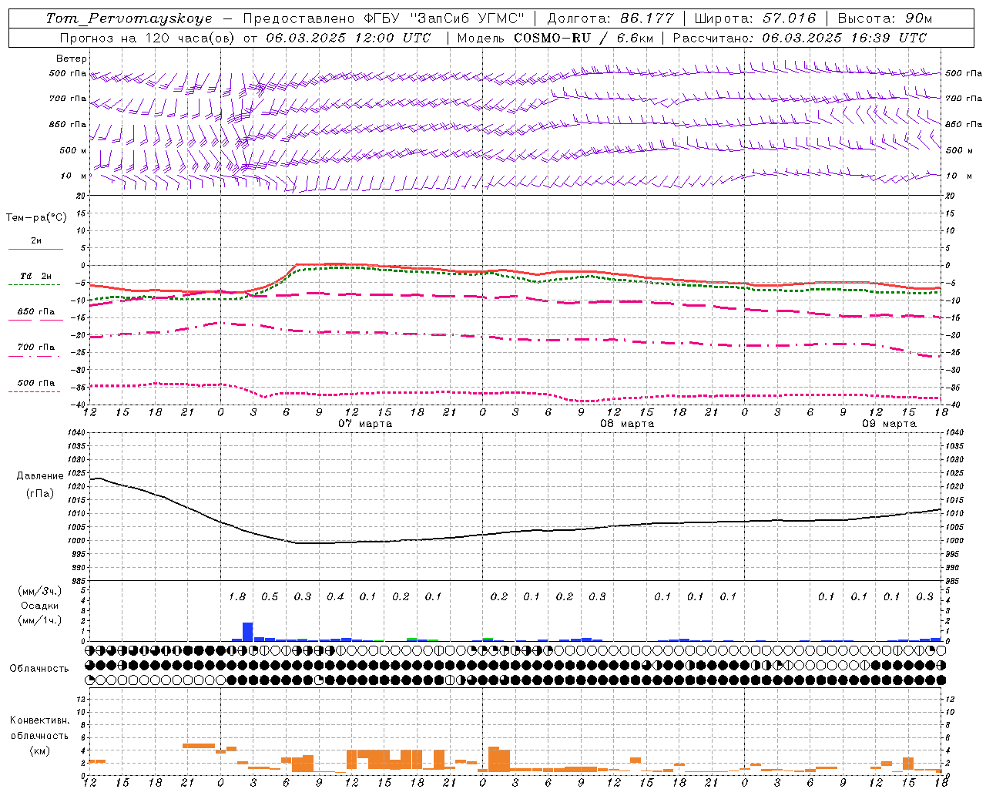The width and height of the screenshot is (986, 789).
Task: Click the 'Модель COSMO-RU / 6.6км' label
Action: click(x=555, y=38)
